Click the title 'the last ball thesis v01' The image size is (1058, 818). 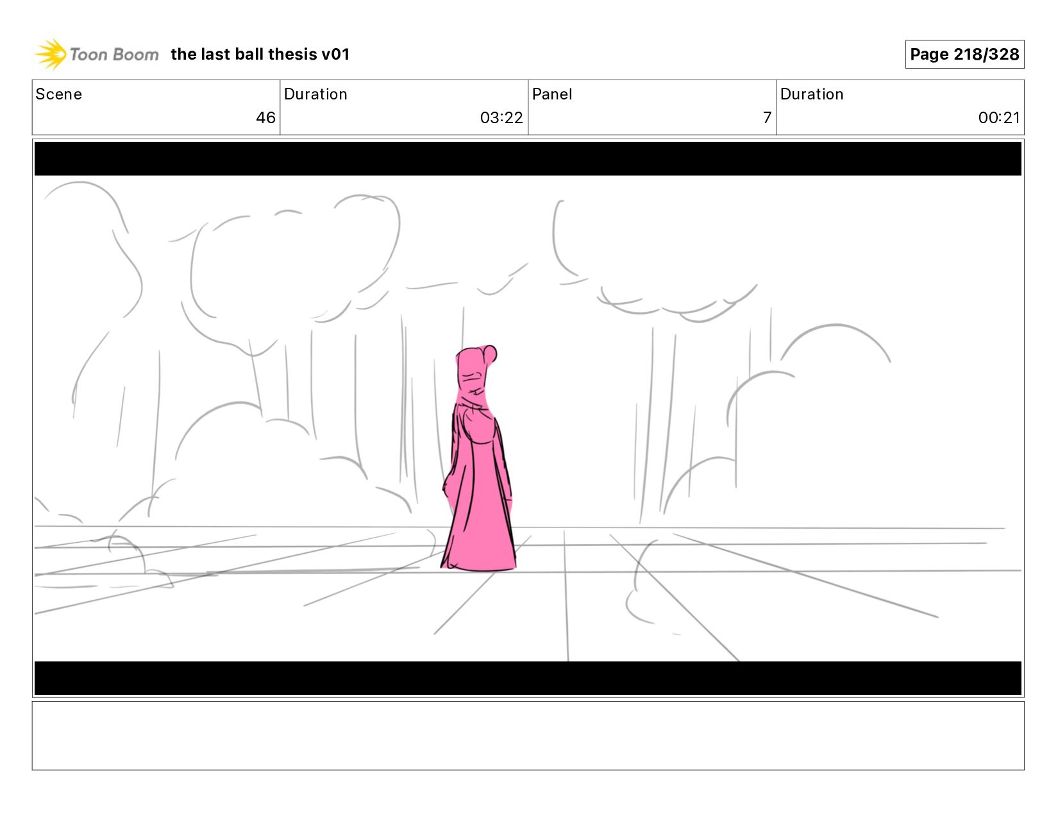pyautogui.click(x=260, y=55)
